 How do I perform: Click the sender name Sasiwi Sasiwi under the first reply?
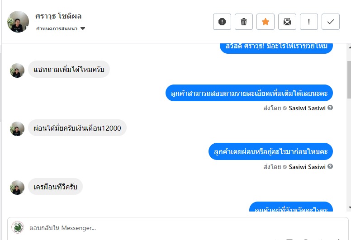[x=307, y=108]
